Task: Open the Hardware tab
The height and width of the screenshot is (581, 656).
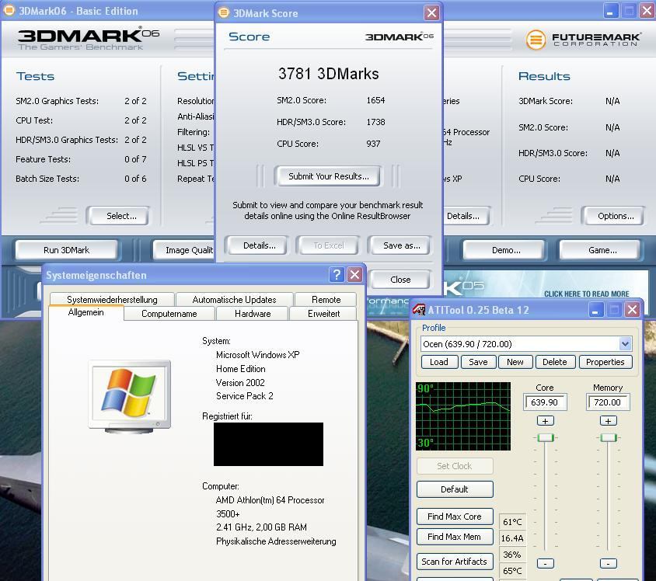Action: pyautogui.click(x=253, y=314)
